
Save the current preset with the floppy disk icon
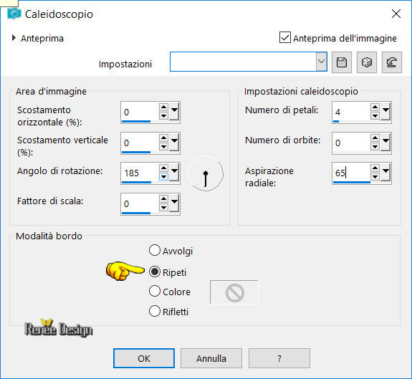coord(342,62)
